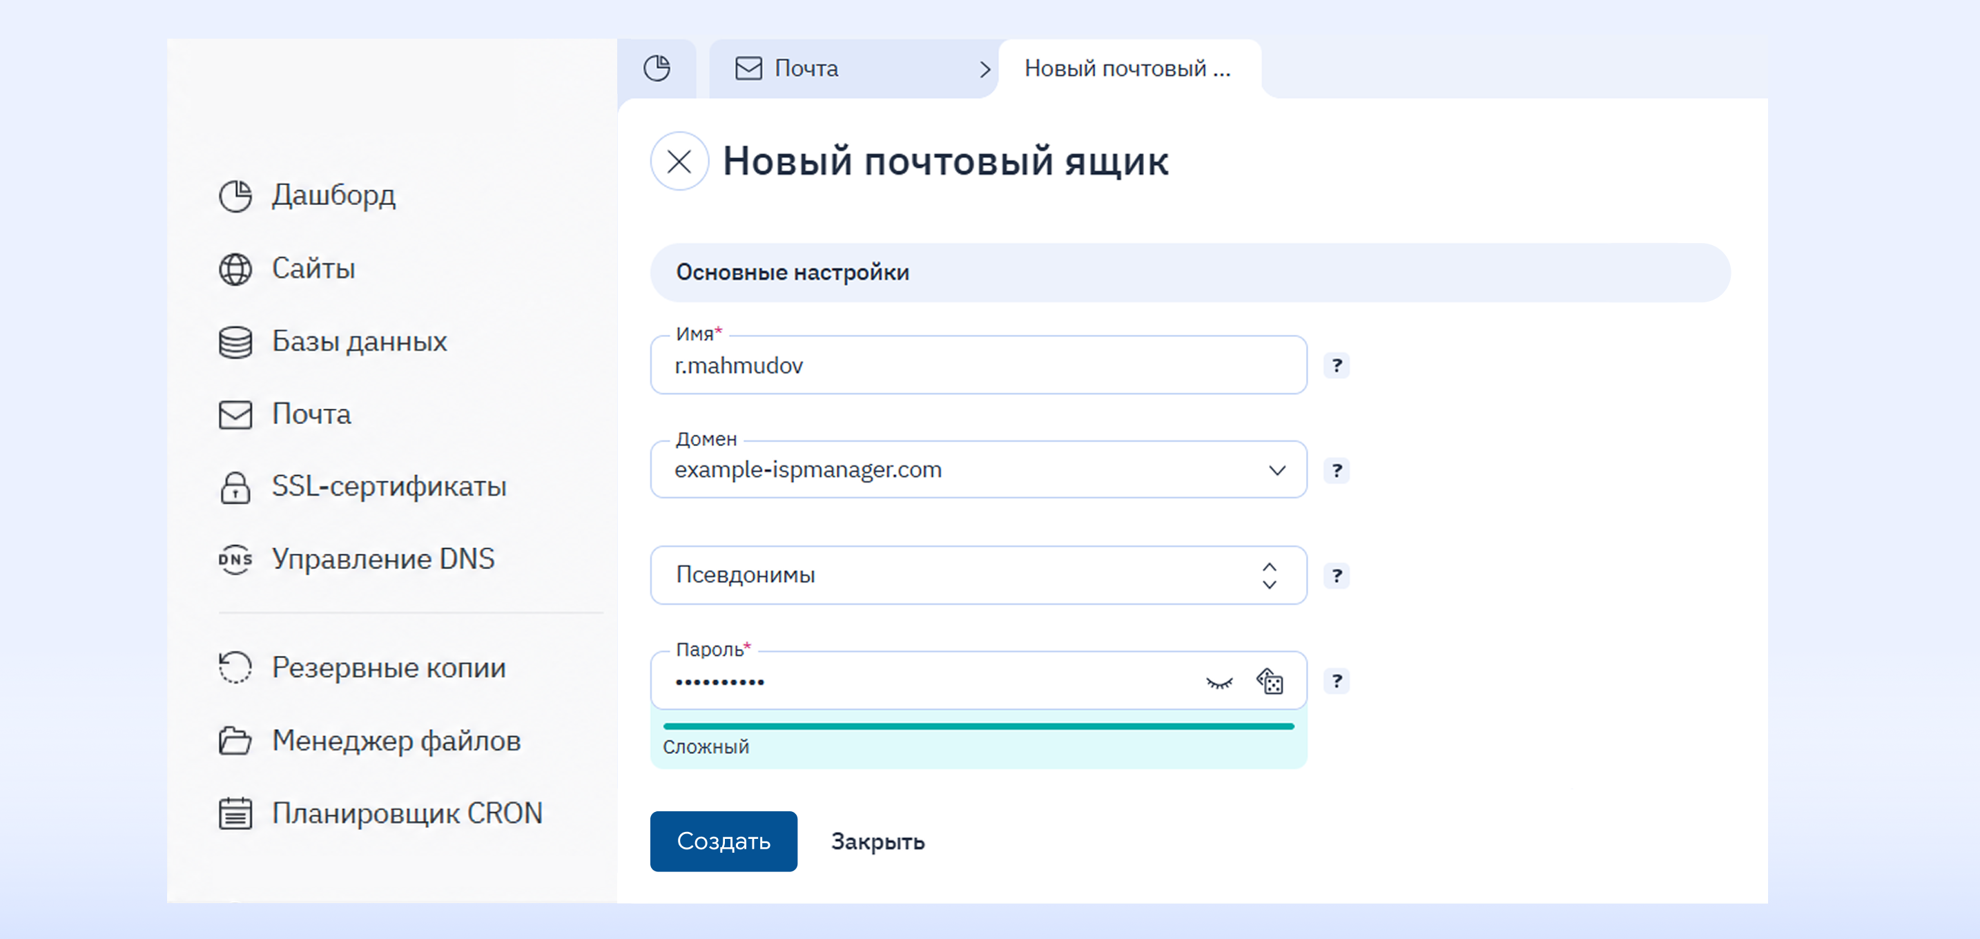1980x939 pixels.
Task: Click the Резервные копии restore icon
Action: (x=235, y=667)
